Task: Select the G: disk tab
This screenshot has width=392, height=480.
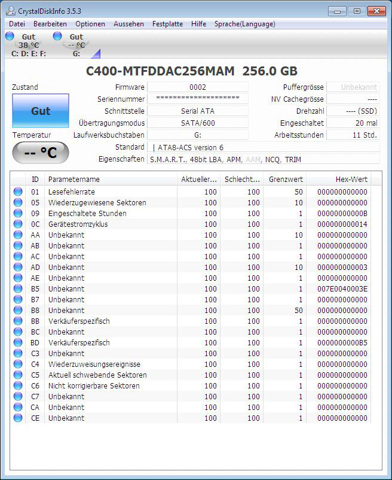Action: pos(76,45)
